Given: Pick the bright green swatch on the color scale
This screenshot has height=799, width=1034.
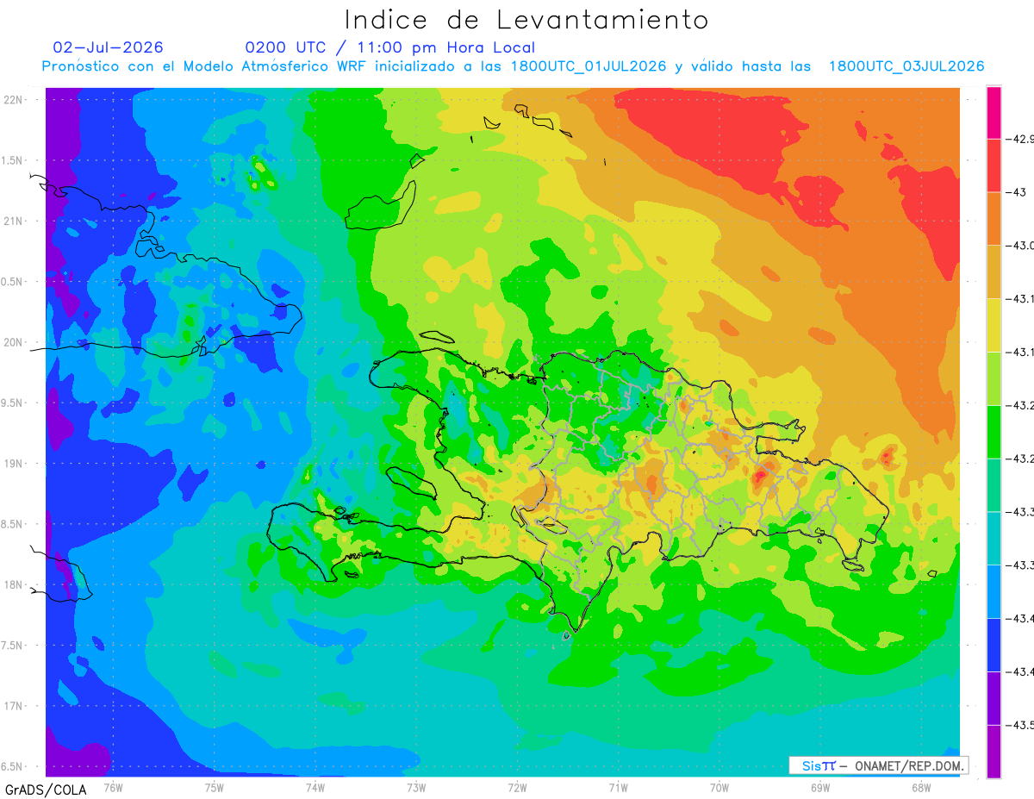Looking at the screenshot, I should tap(994, 432).
